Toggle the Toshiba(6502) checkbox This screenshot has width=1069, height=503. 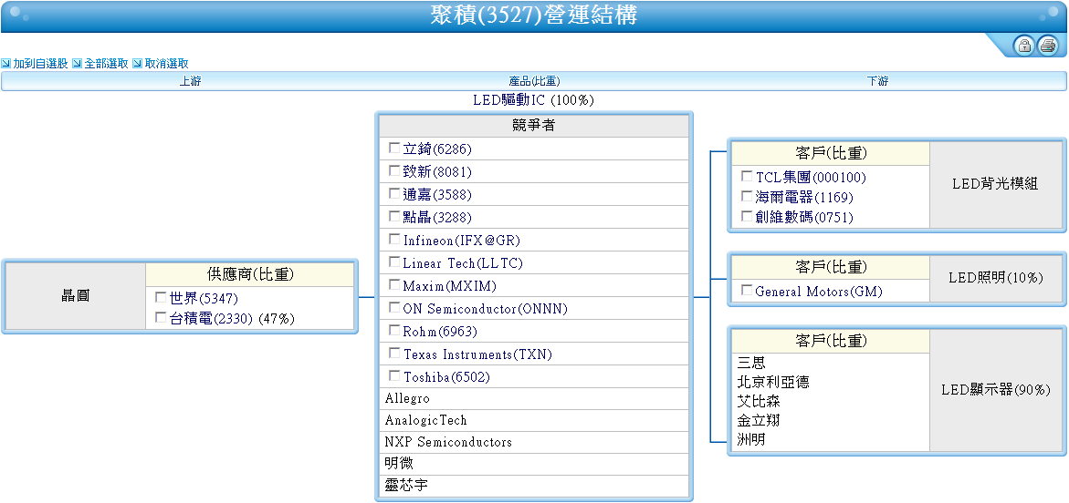pyautogui.click(x=394, y=375)
